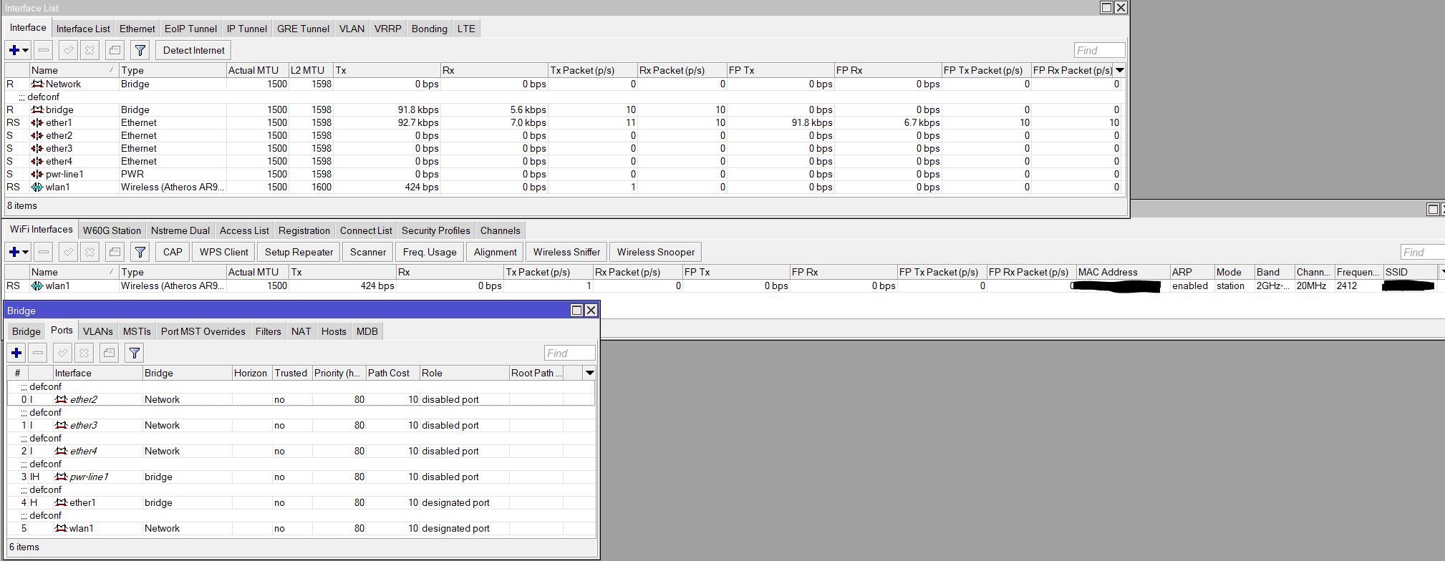Click the pwr-line1 interface icon in Interface List row
Screen dimensions: 1445x561
37,174
